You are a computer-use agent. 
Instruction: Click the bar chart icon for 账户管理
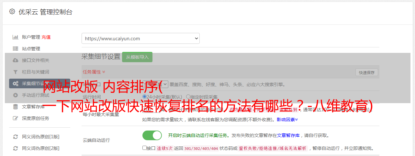click(x=15, y=37)
